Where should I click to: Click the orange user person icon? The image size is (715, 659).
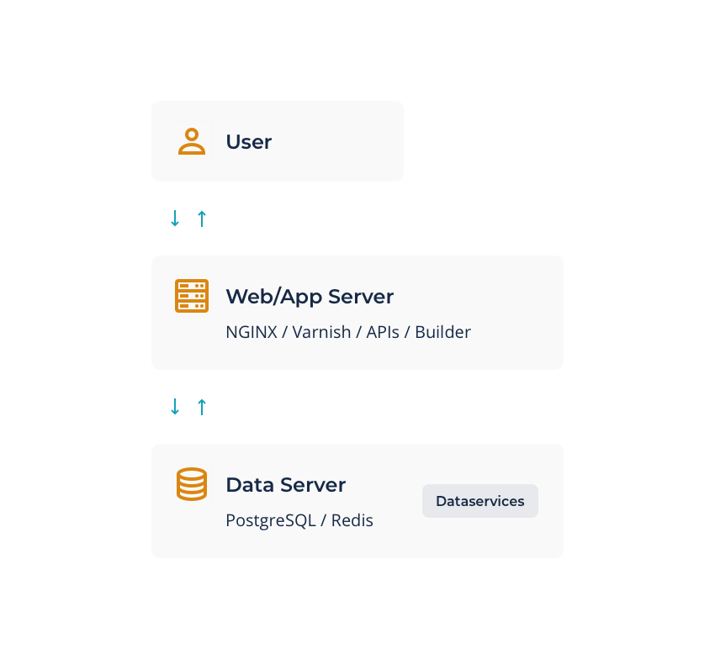point(192,141)
